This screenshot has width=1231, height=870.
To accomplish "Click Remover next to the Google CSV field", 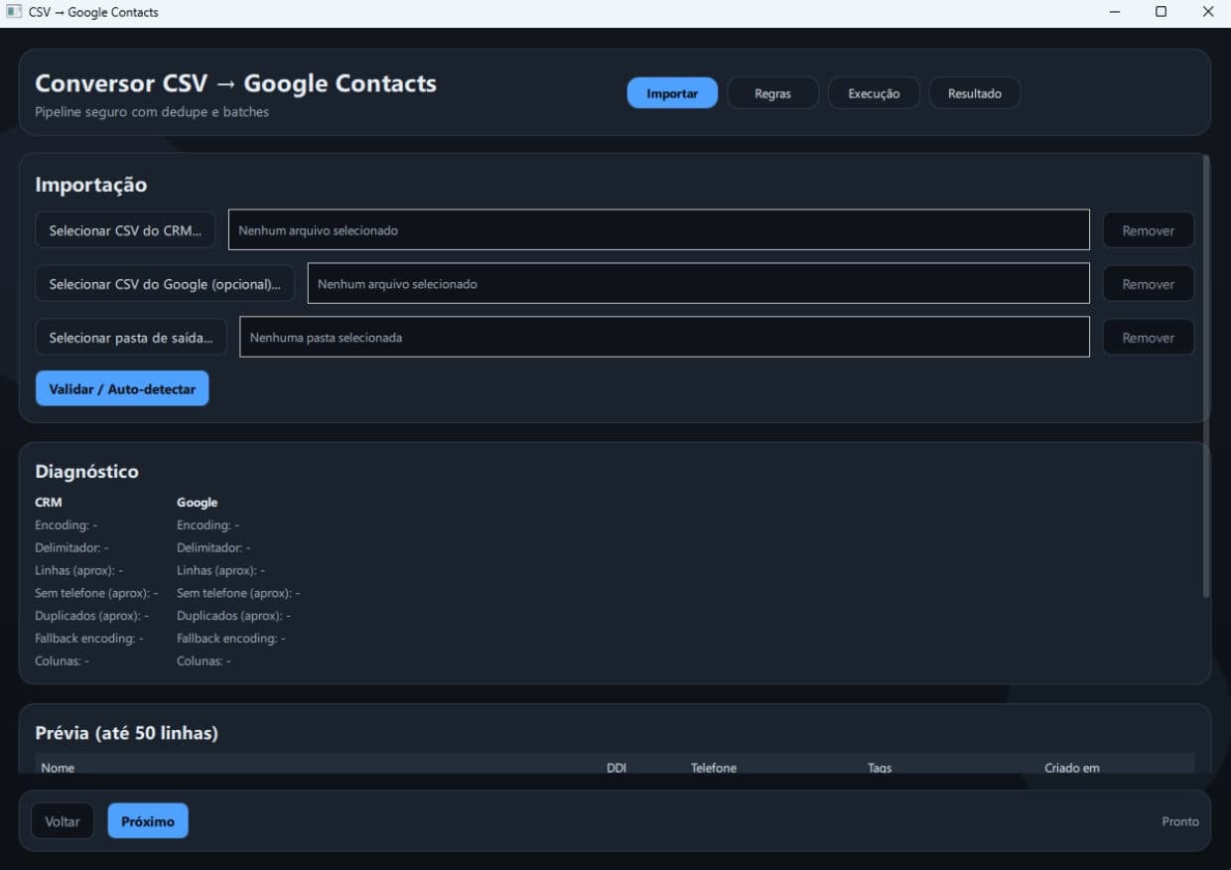I will click(x=1148, y=283).
